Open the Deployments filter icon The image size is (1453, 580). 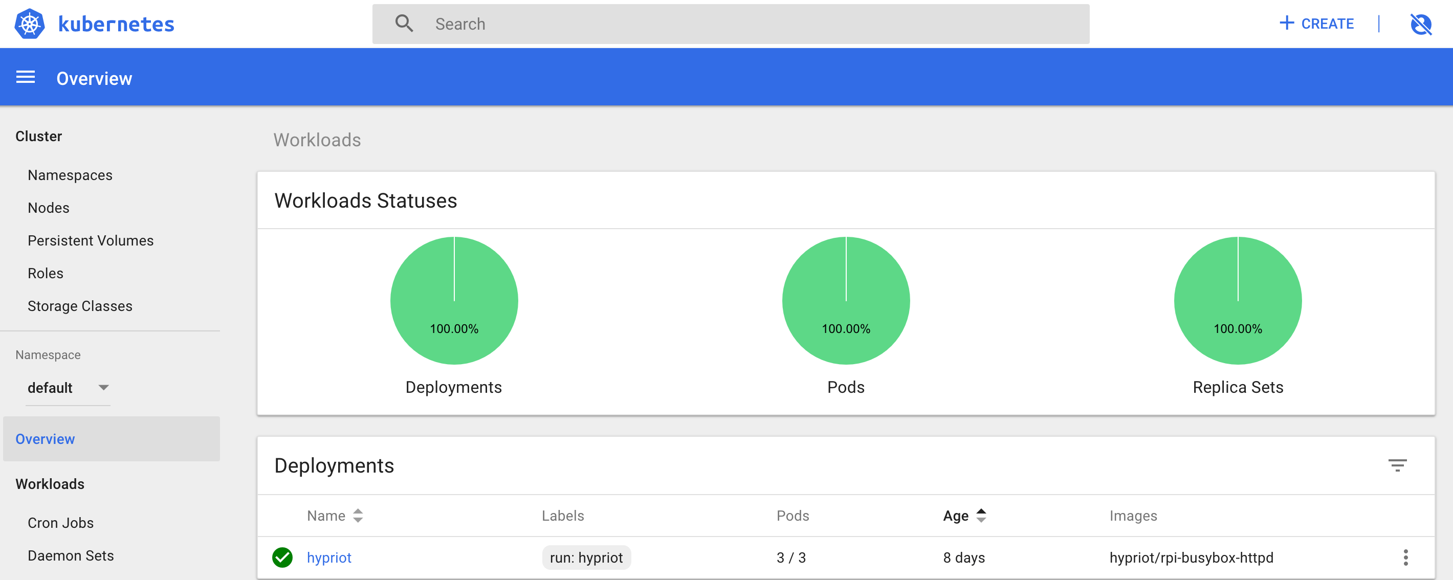[x=1397, y=465]
